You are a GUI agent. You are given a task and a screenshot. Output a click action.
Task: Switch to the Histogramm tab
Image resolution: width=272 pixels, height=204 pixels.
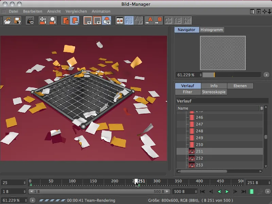pyautogui.click(x=211, y=30)
